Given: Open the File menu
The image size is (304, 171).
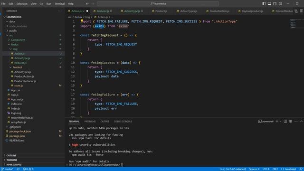Looking at the screenshot, I should 3,4.
